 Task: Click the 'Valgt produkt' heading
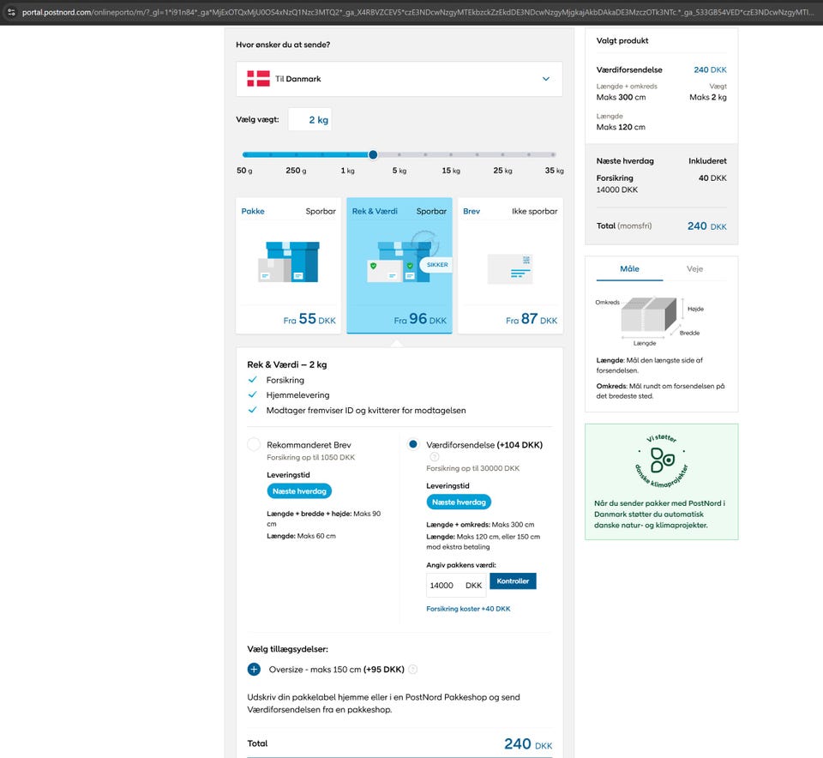622,40
